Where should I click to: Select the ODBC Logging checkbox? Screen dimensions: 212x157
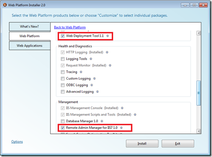[62, 85]
